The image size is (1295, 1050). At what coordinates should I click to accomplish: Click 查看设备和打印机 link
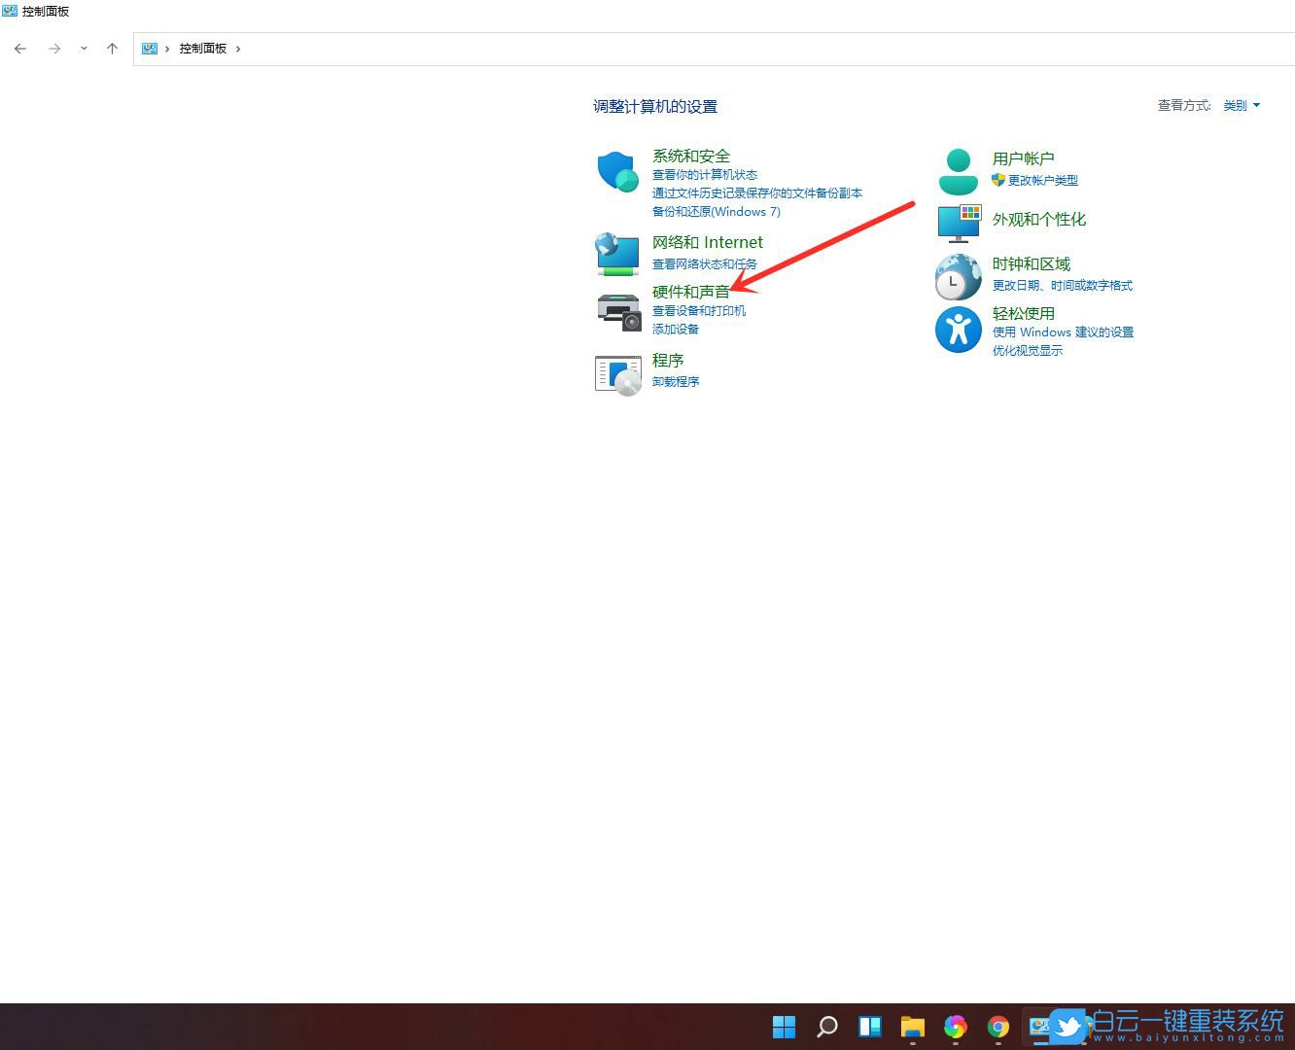coord(698,311)
